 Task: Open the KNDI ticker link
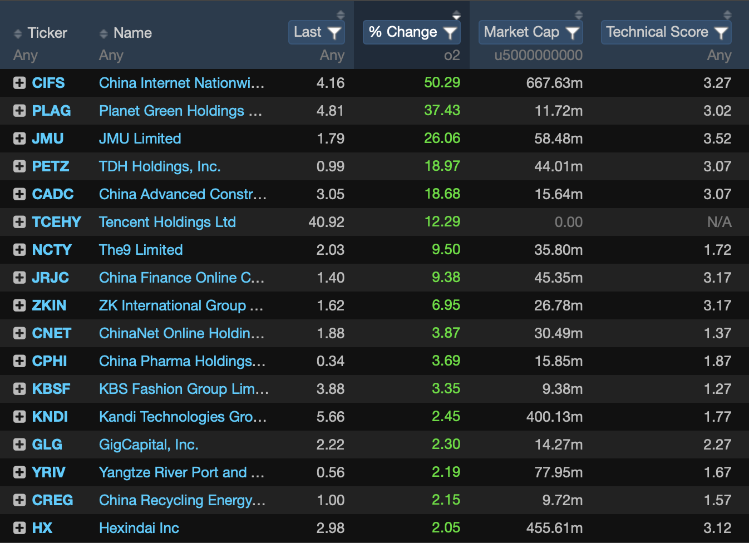point(50,417)
